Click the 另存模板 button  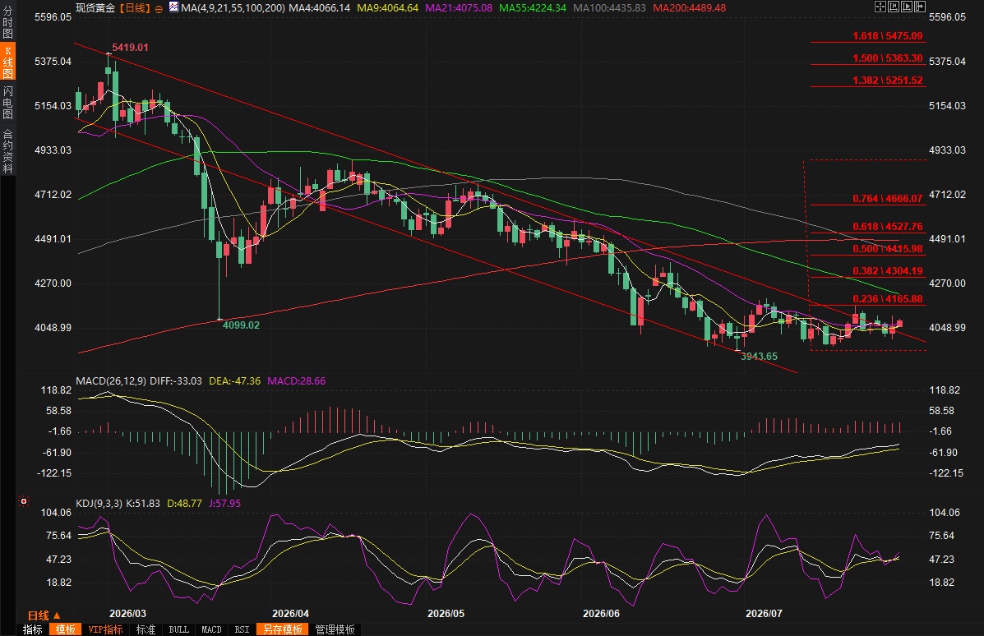pos(283,629)
